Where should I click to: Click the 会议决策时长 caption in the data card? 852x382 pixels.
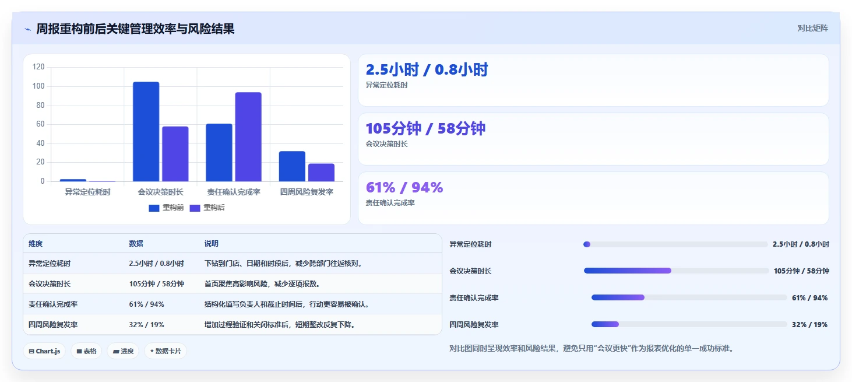tap(386, 144)
